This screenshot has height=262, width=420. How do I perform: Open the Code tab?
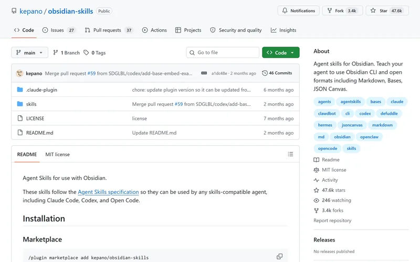pyautogui.click(x=24, y=30)
